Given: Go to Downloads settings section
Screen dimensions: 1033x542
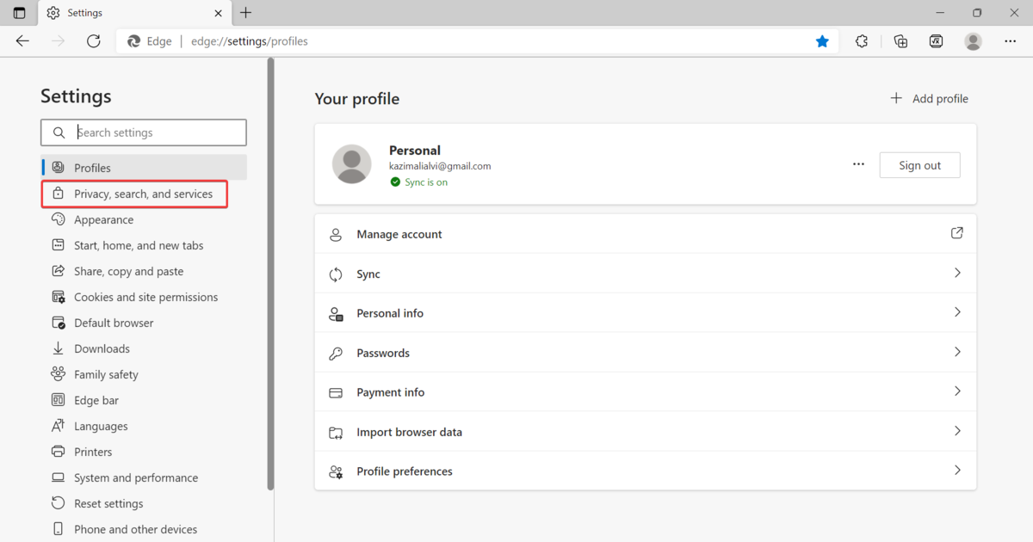Looking at the screenshot, I should [x=102, y=348].
